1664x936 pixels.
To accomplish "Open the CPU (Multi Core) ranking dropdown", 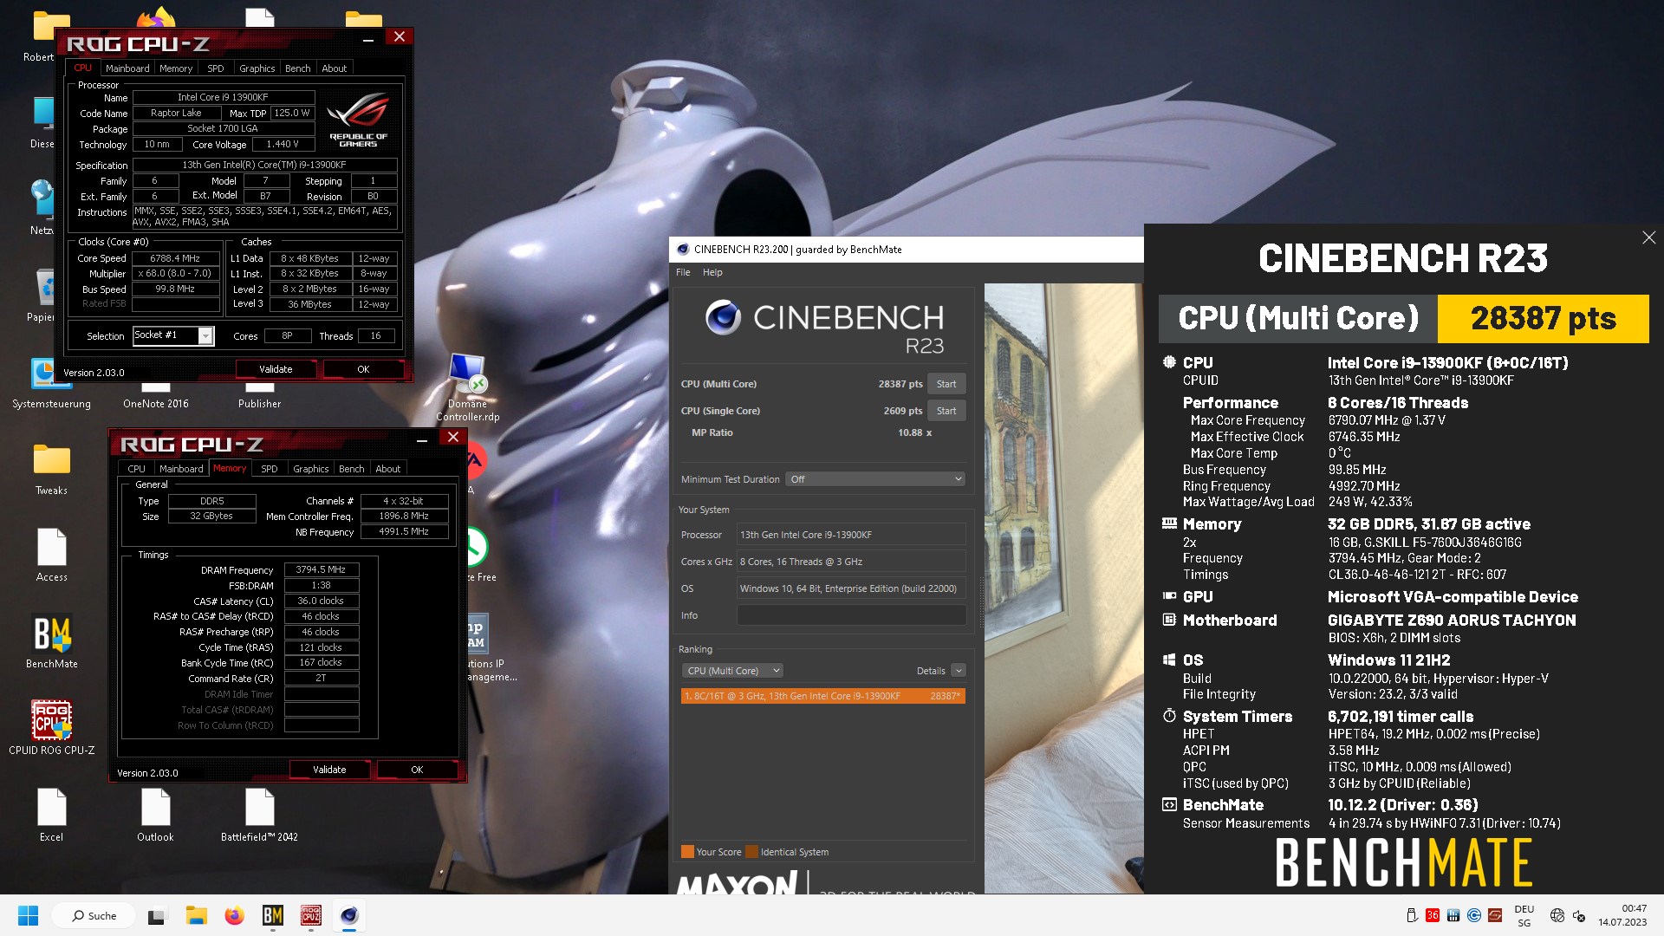I will point(732,671).
